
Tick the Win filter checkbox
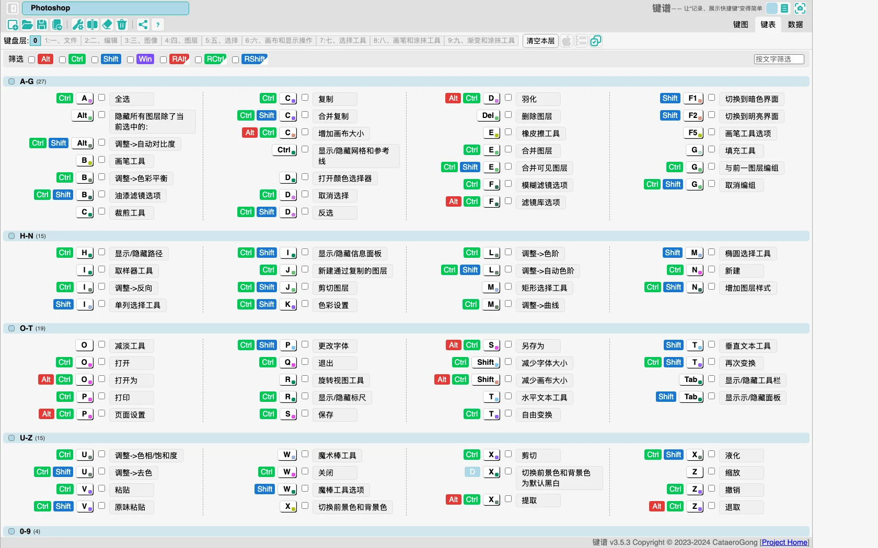coord(130,59)
